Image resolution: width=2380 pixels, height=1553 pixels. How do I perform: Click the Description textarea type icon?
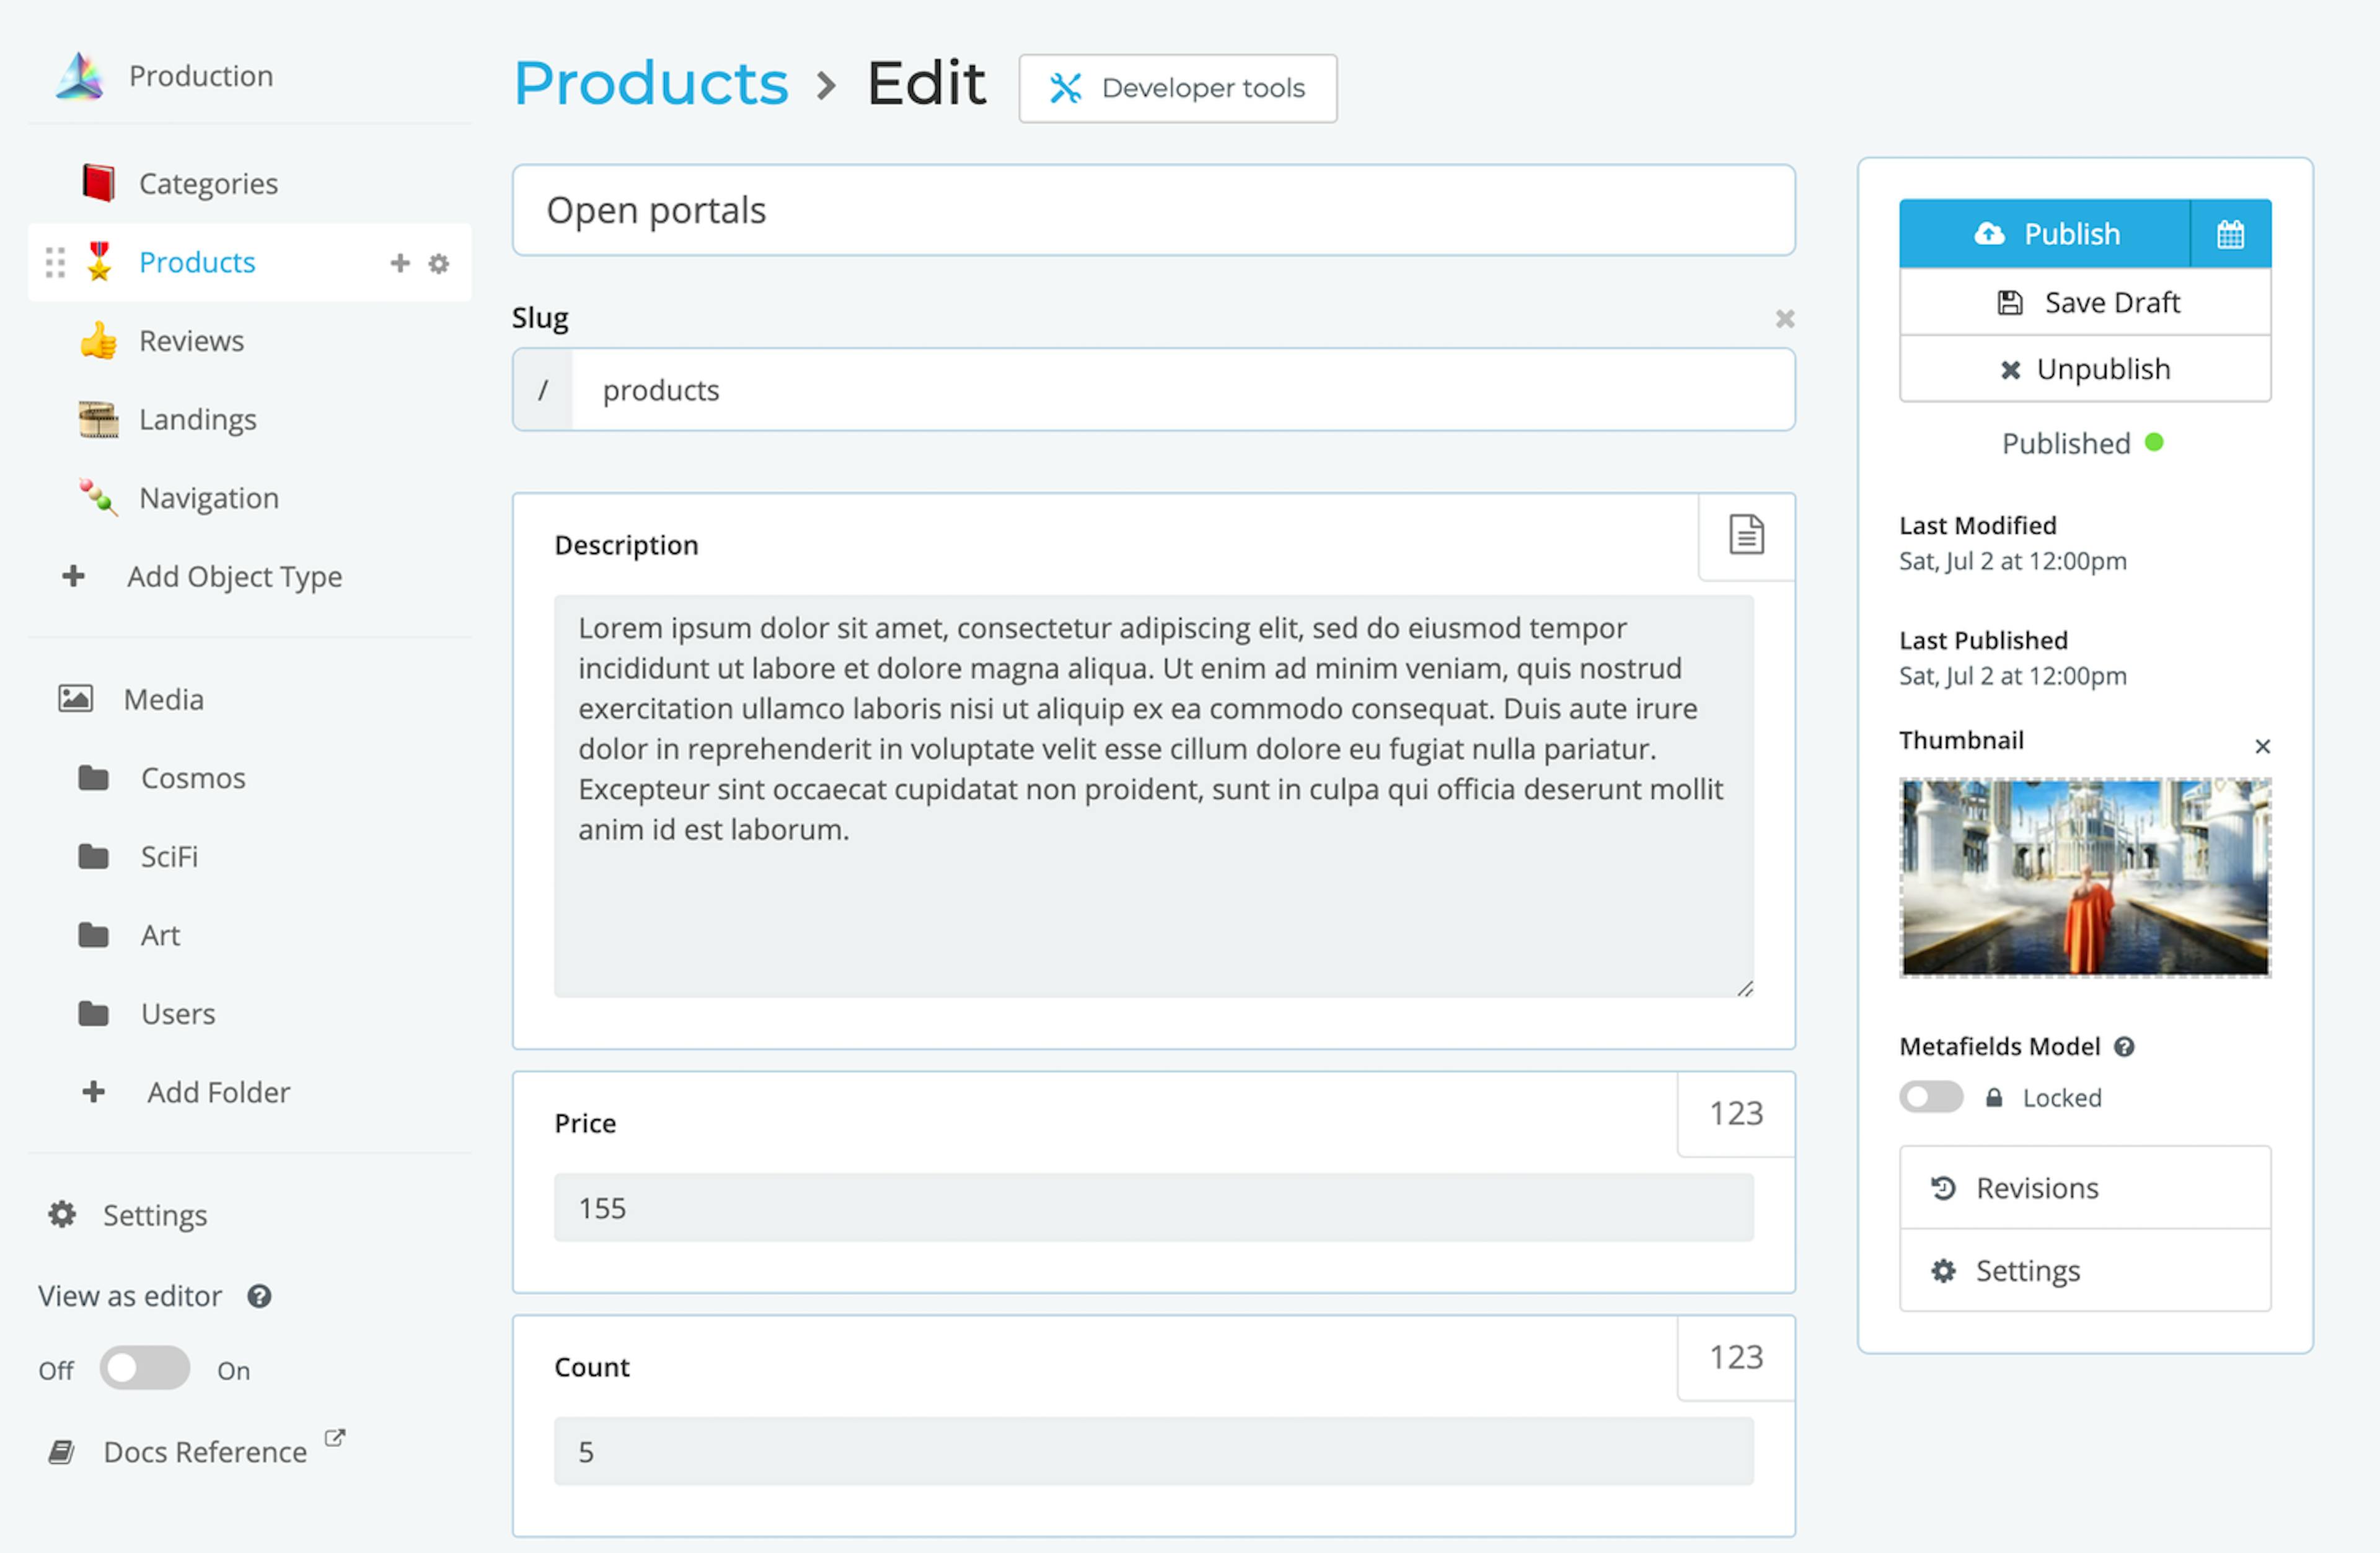[x=1746, y=535]
